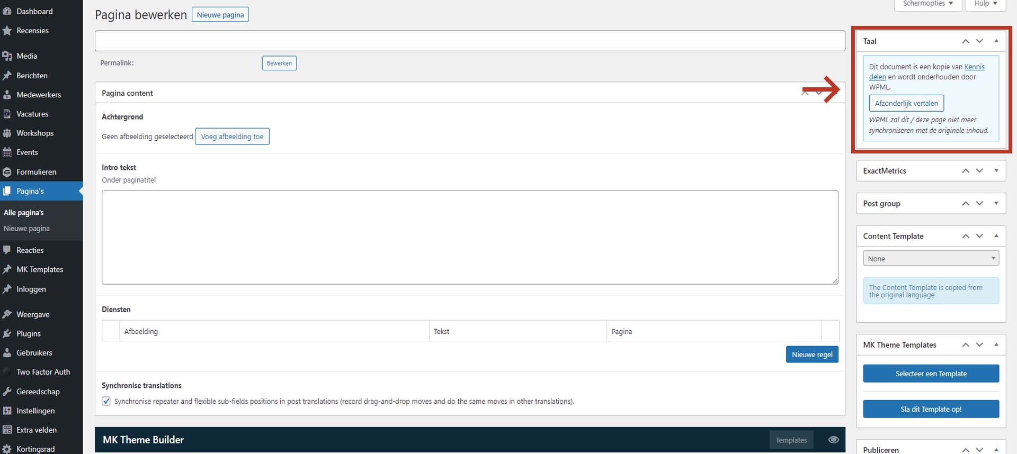Click the Kortingsrad gear icon

click(7, 449)
